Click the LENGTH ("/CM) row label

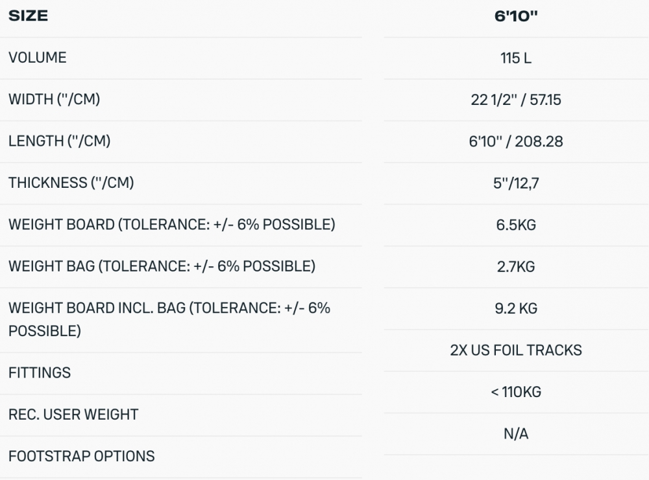pyautogui.click(x=60, y=141)
